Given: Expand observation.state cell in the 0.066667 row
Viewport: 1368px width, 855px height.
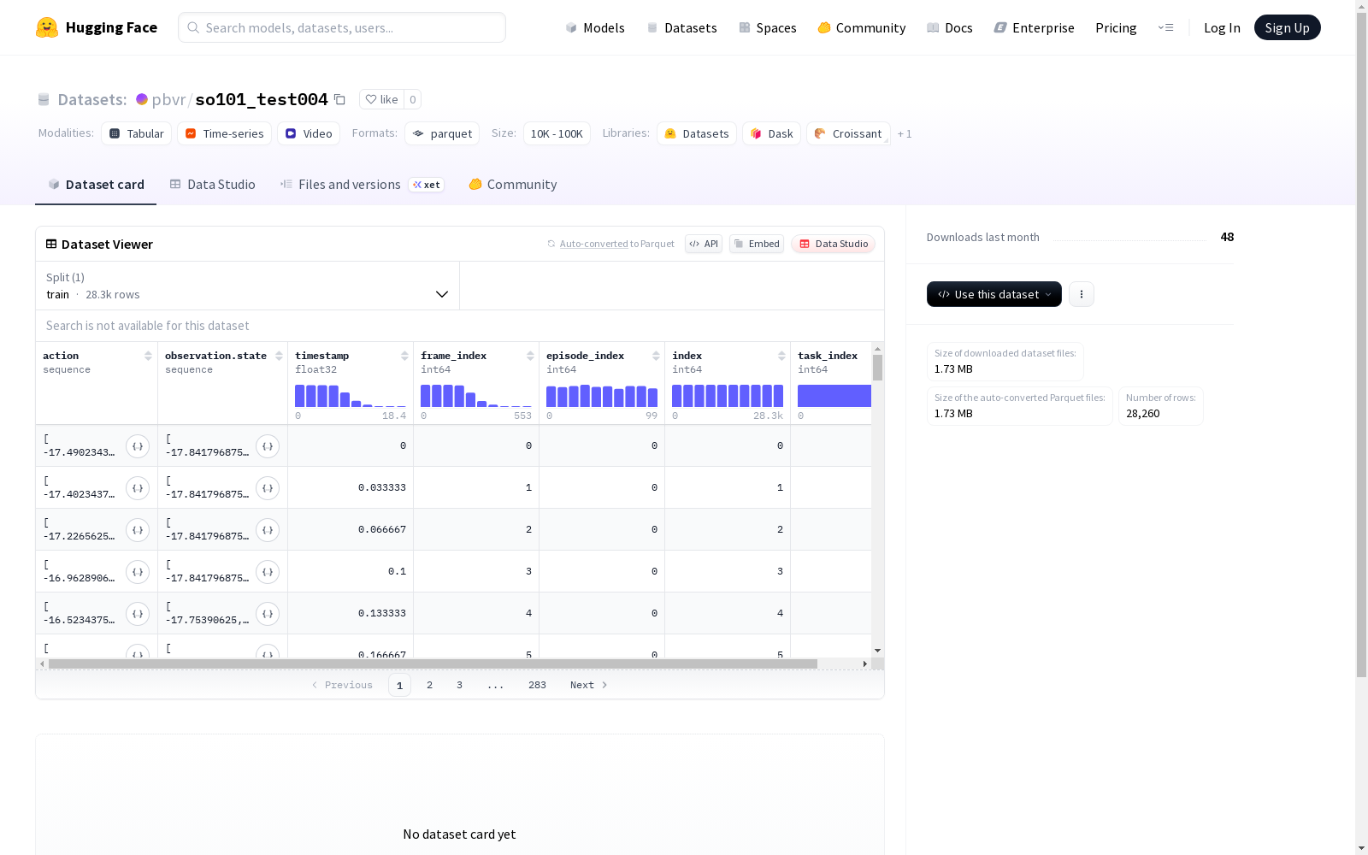Looking at the screenshot, I should coord(268,530).
